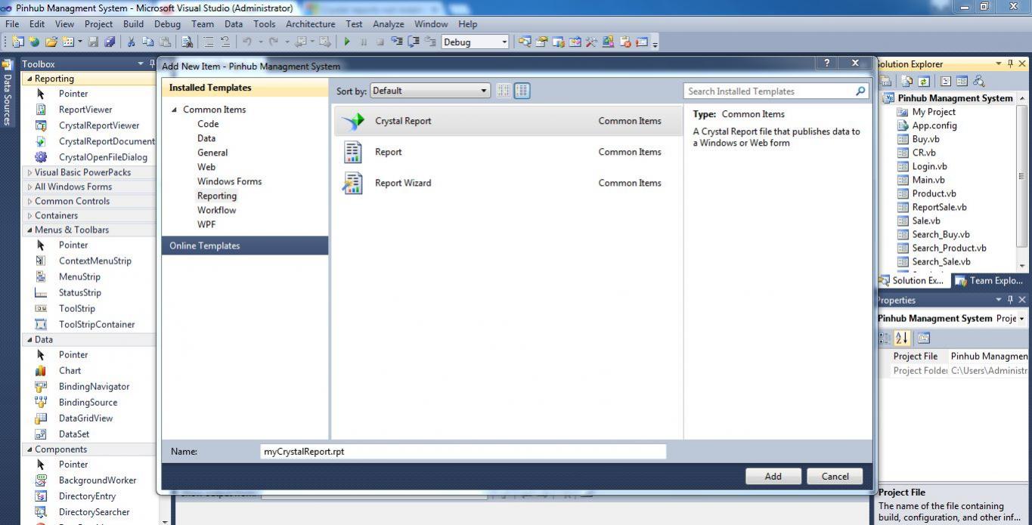This screenshot has width=1032, height=525.
Task: Open the Online Templates section
Action: click(x=245, y=246)
